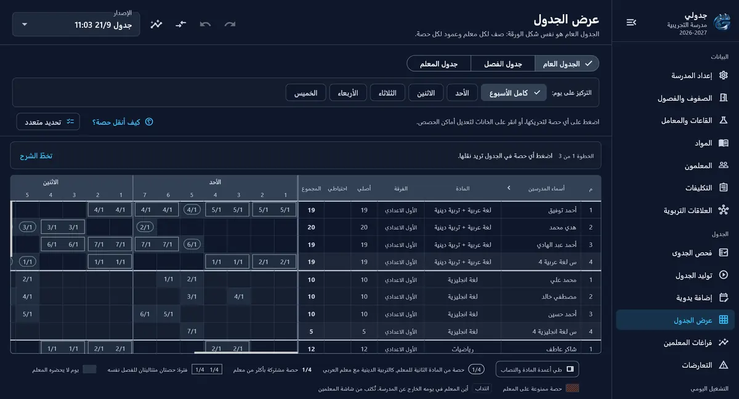739x399 pixels.
Task: Enable تحديد متعدد multi-select mode
Action: [49, 122]
